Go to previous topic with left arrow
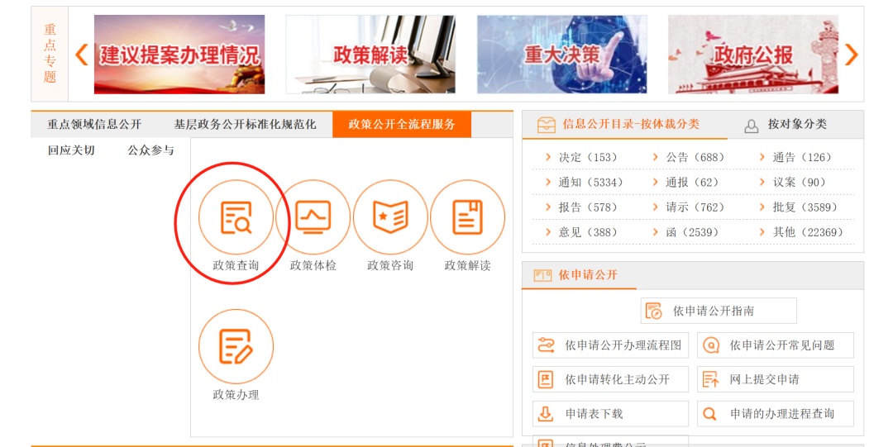Image resolution: width=893 pixels, height=447 pixels. (x=81, y=55)
